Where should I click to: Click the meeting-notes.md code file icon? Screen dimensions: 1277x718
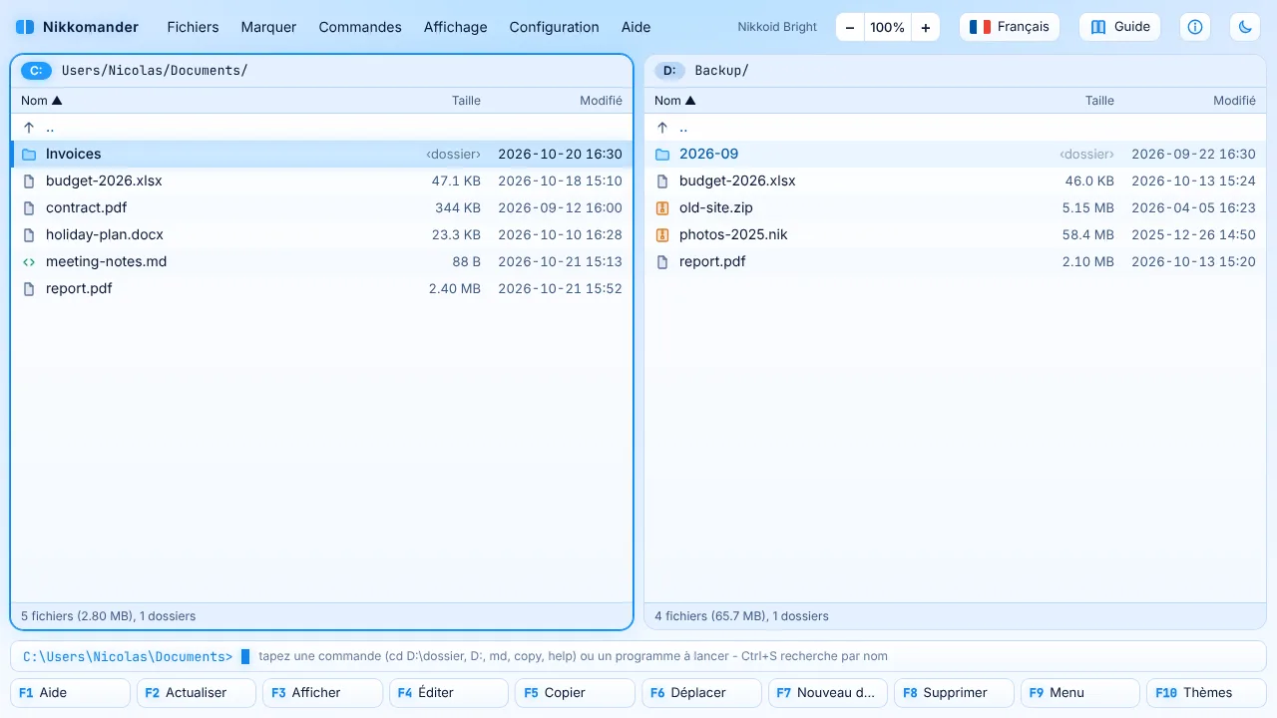pos(29,262)
